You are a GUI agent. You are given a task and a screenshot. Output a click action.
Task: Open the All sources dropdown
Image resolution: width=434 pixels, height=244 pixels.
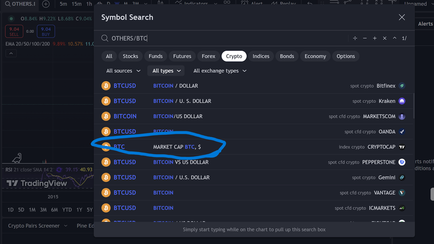coord(123,71)
